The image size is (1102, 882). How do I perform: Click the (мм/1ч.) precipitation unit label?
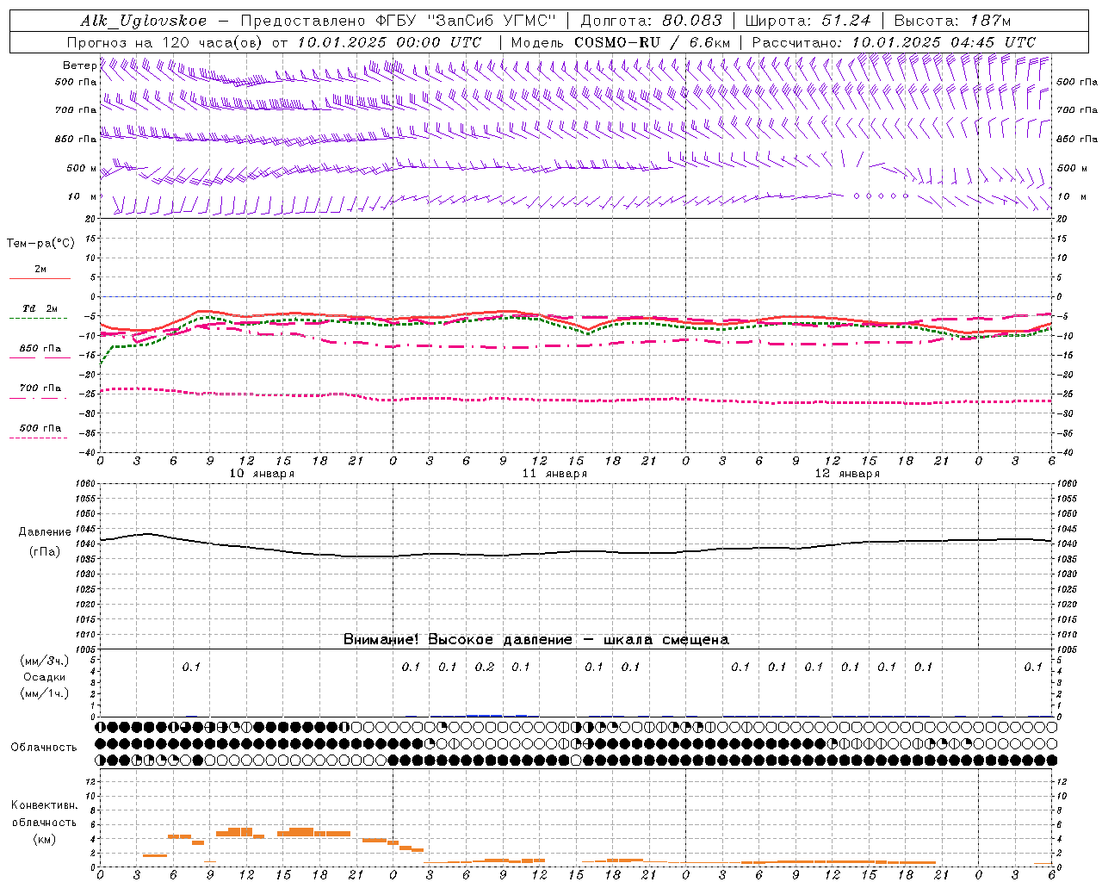(x=44, y=693)
